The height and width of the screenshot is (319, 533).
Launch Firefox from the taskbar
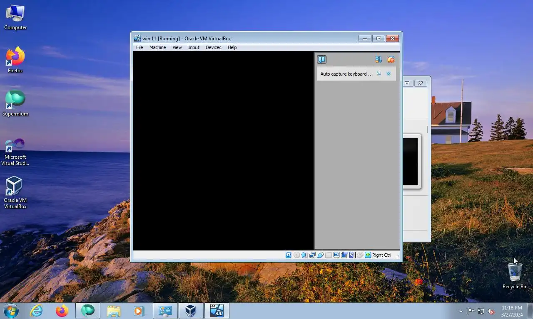(62, 311)
